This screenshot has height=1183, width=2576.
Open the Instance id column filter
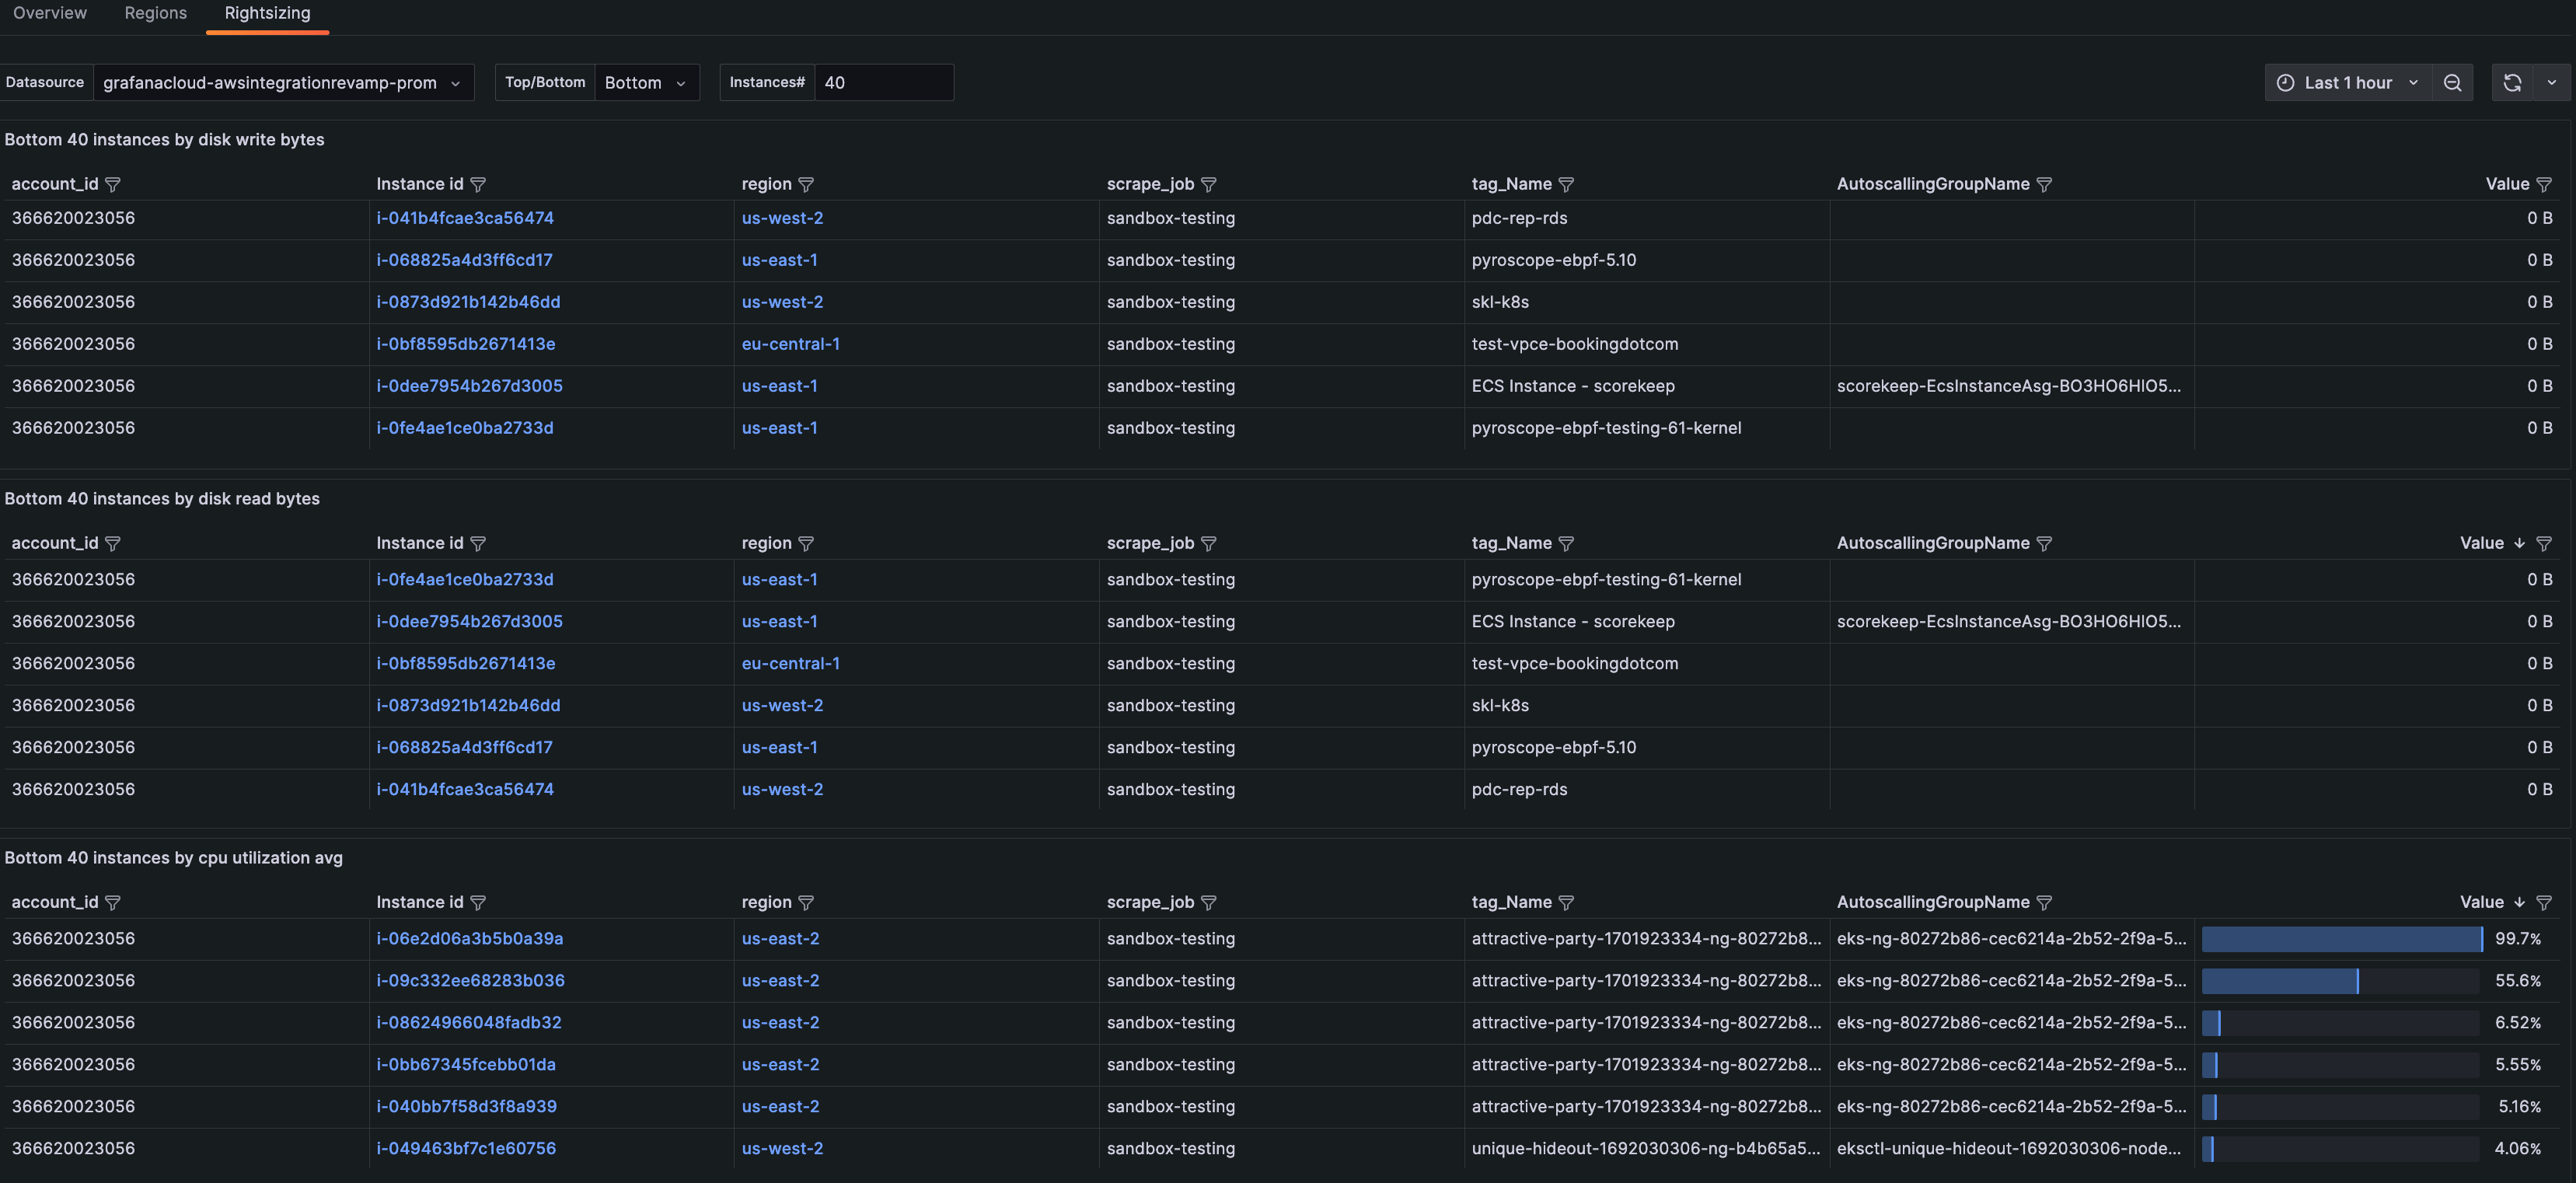click(x=479, y=184)
